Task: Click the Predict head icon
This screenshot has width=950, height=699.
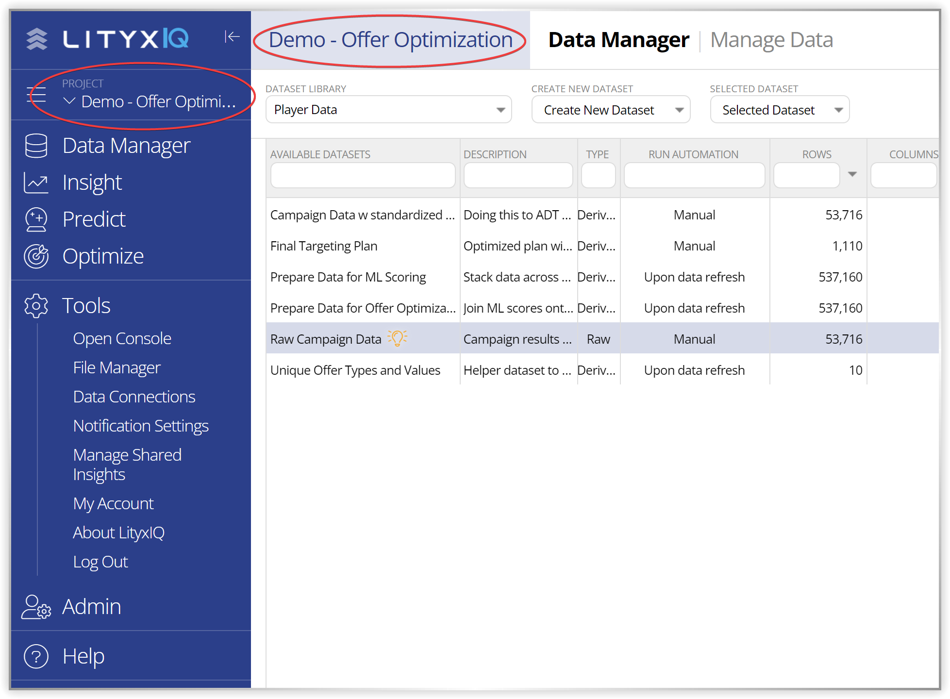Action: tap(36, 219)
